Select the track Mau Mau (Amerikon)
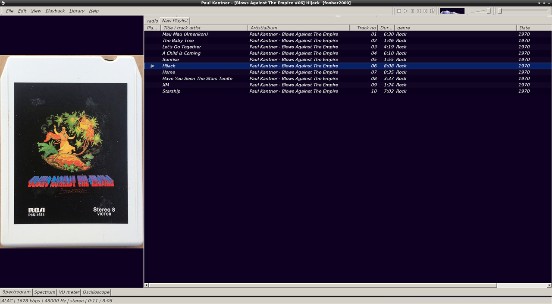The width and height of the screenshot is (552, 304). (x=348, y=34)
